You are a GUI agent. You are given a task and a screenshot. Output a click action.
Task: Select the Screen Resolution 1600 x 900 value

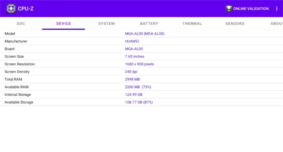139,64
